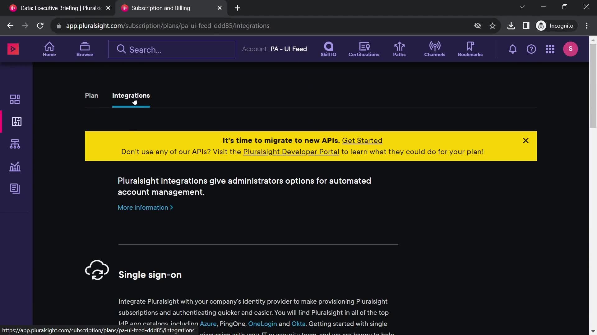This screenshot has height=335, width=597.
Task: Click Get Started migration link
Action: (x=362, y=140)
